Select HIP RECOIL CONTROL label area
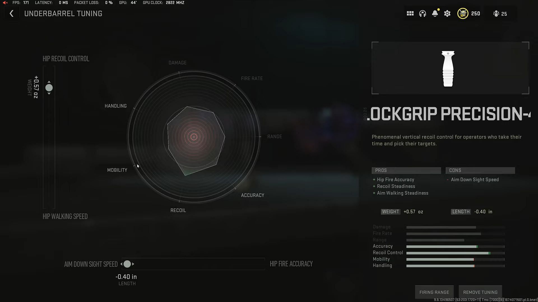The image size is (538, 302). (x=66, y=58)
